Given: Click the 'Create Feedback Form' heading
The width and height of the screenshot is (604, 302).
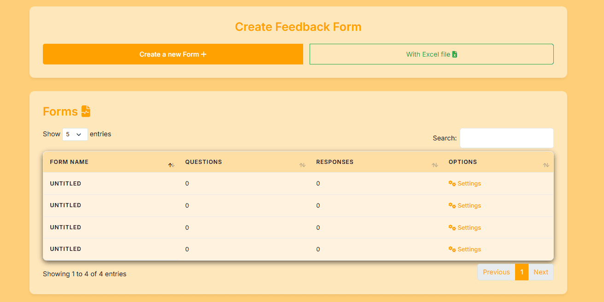Looking at the screenshot, I should pyautogui.click(x=298, y=27).
